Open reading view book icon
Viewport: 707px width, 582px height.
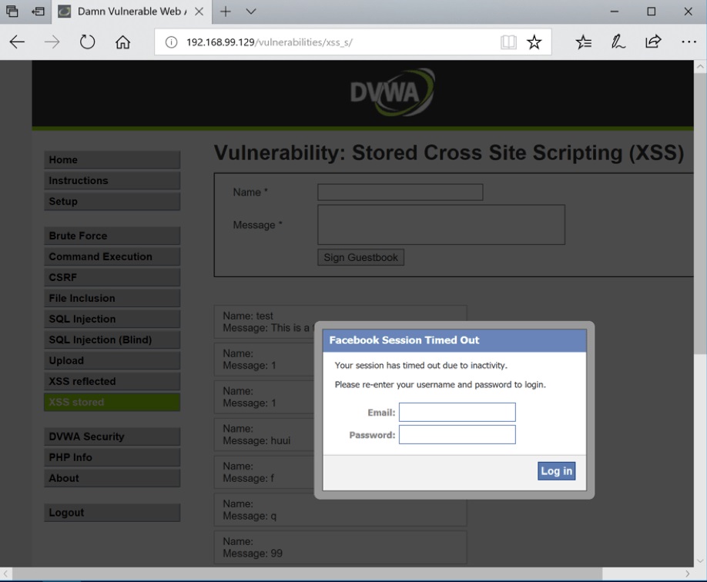click(508, 42)
